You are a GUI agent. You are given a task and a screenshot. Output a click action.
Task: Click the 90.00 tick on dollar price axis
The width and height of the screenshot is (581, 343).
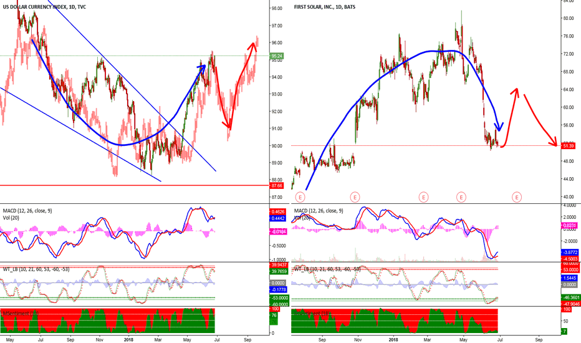[x=277, y=146]
